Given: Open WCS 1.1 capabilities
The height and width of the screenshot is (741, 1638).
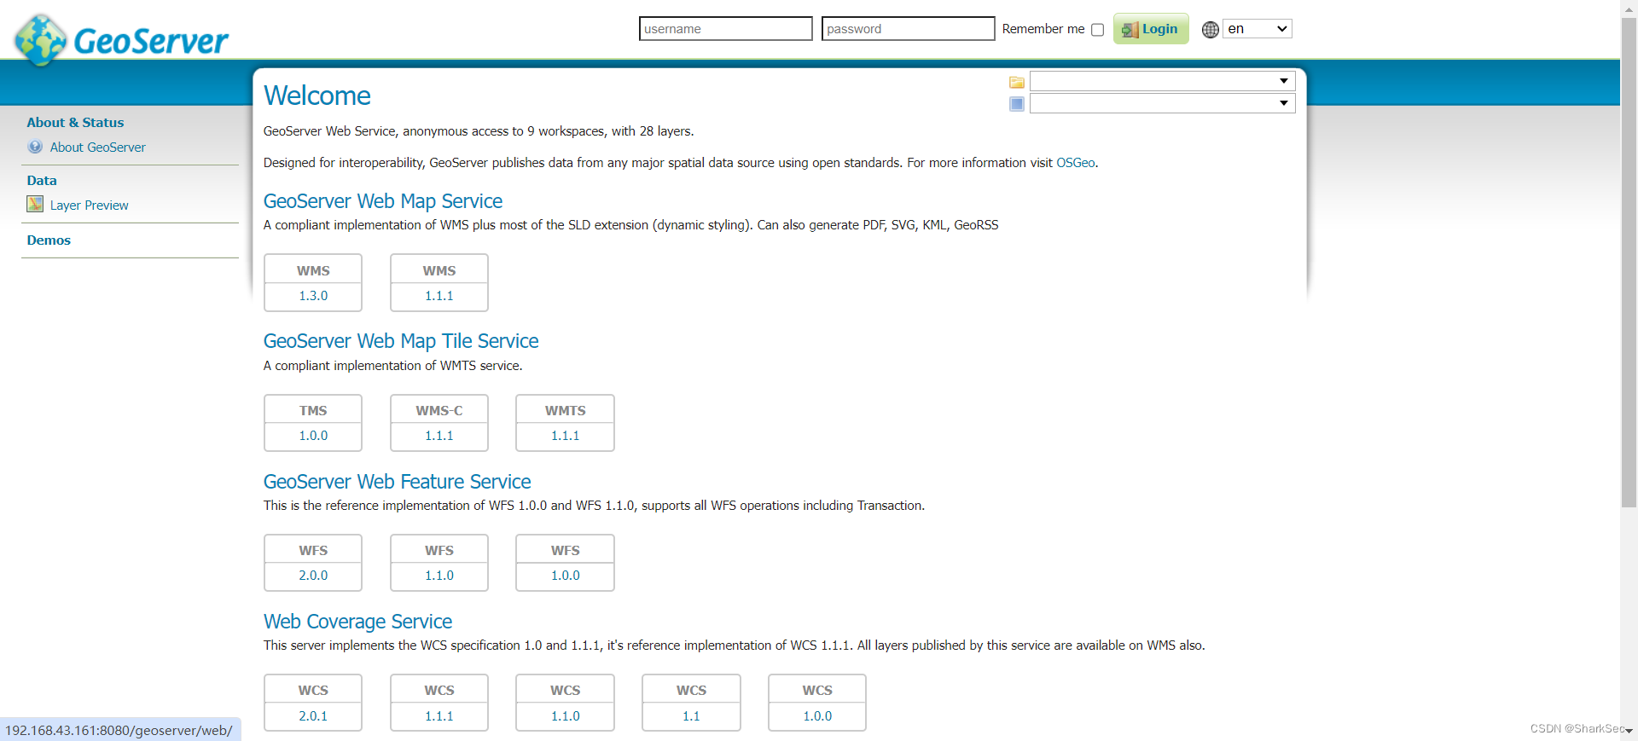Looking at the screenshot, I should (x=691, y=716).
